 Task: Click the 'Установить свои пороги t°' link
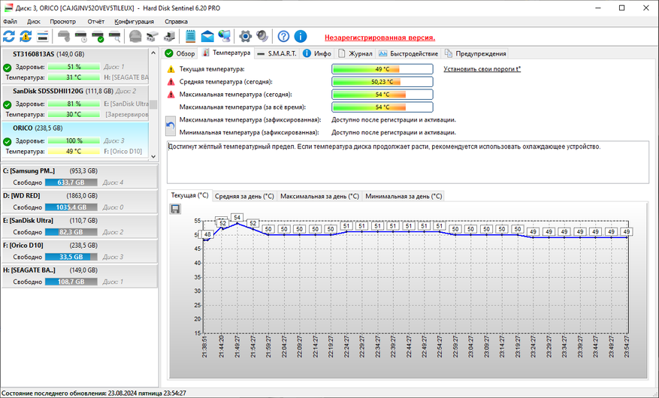[x=482, y=69]
